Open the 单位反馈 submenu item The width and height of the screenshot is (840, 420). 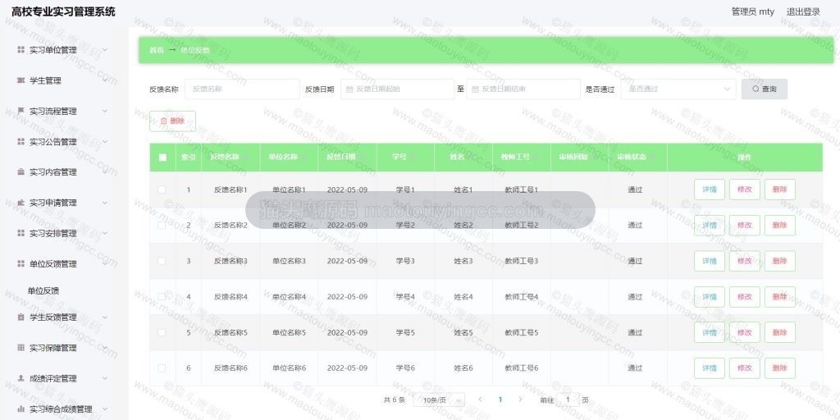coord(43,291)
